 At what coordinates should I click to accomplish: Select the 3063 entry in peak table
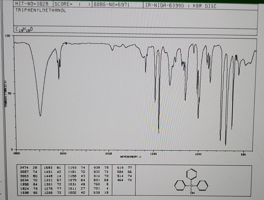point(28,176)
